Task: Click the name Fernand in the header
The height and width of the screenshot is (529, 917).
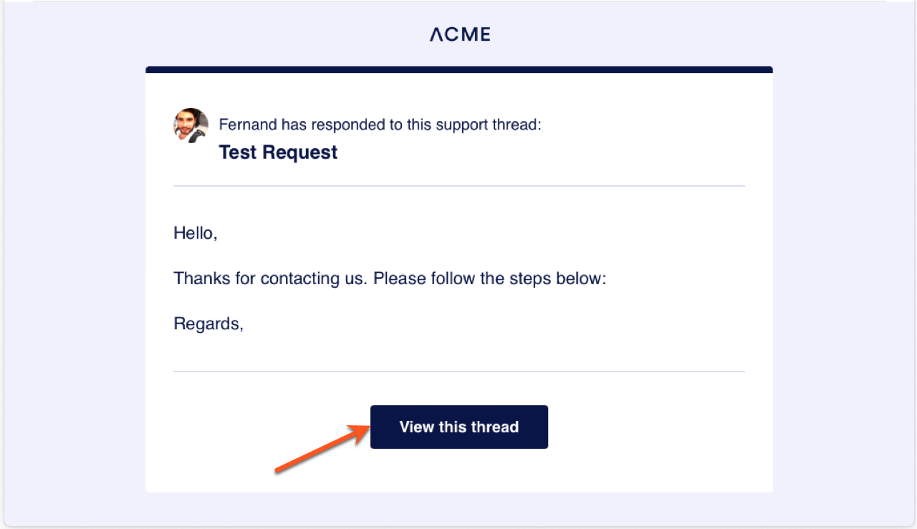Action: [247, 125]
